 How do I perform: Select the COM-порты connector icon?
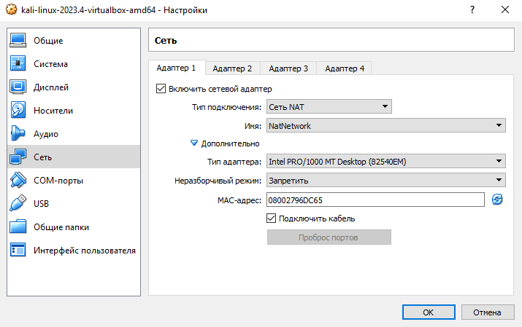point(18,181)
